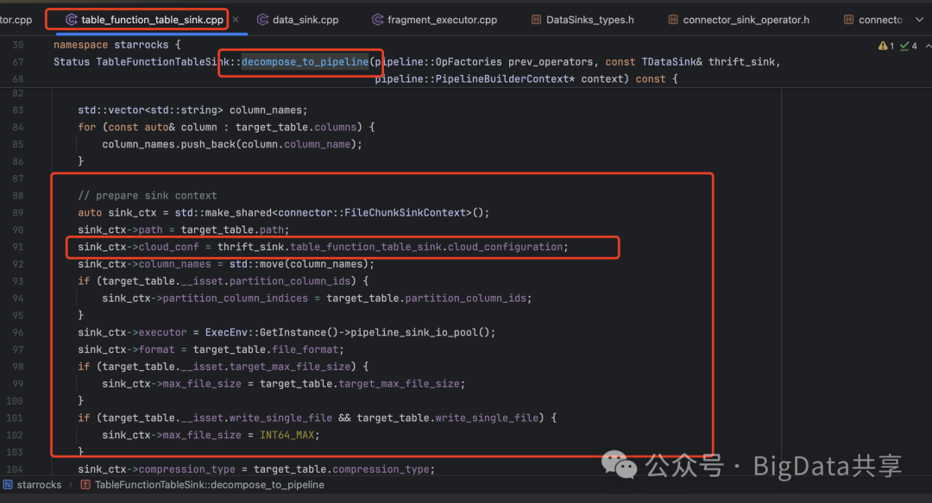Select TableFunctionTableSink::decompose_to_pipeline breadcrumb
Screen dimensions: 932x503
tap(209, 485)
